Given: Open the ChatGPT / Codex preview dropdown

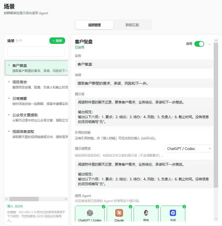Looking at the screenshot, I should coord(189,149).
